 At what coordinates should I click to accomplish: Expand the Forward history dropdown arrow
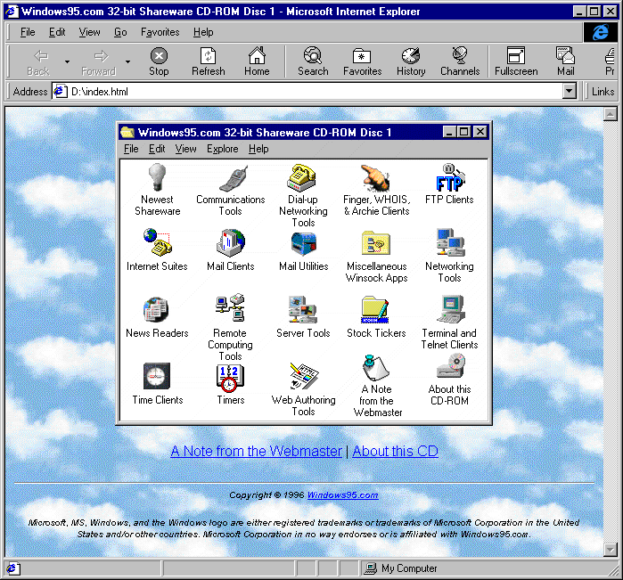click(x=127, y=61)
